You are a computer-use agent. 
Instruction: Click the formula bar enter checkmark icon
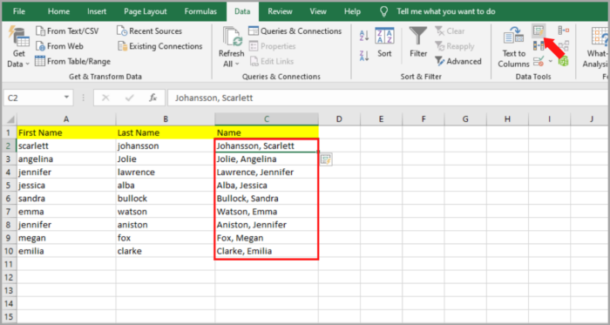129,98
